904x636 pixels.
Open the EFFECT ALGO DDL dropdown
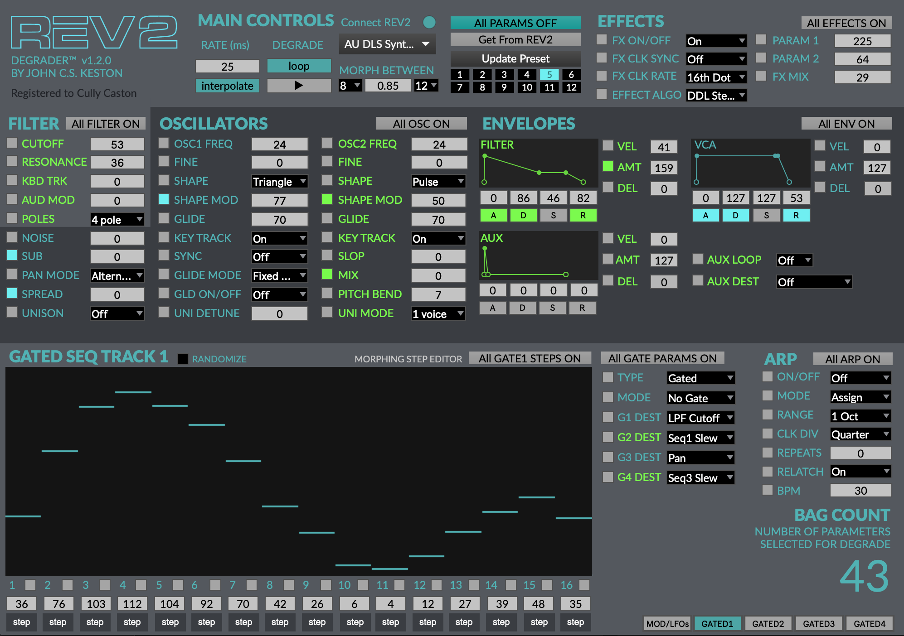point(716,96)
